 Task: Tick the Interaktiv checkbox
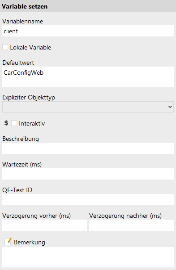point(14,123)
